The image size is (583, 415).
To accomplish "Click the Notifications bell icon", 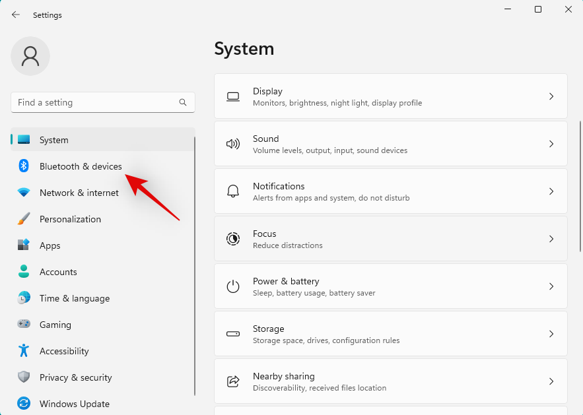I will click(x=233, y=191).
